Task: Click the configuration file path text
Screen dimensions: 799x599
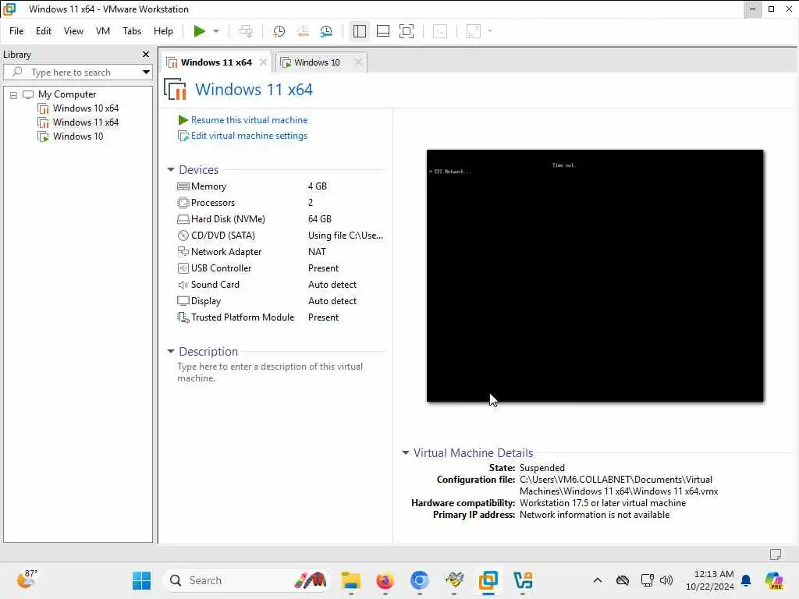Action: 619,485
